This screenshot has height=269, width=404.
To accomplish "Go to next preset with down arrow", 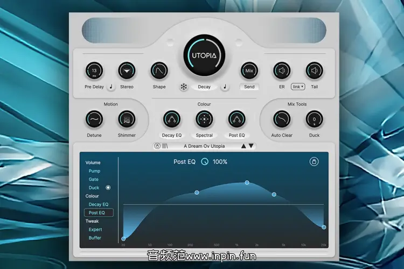I will 251,146.
